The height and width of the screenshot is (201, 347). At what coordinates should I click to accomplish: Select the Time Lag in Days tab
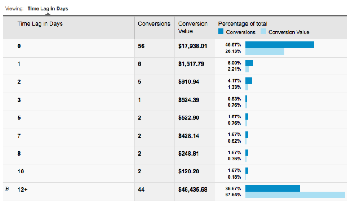click(47, 8)
